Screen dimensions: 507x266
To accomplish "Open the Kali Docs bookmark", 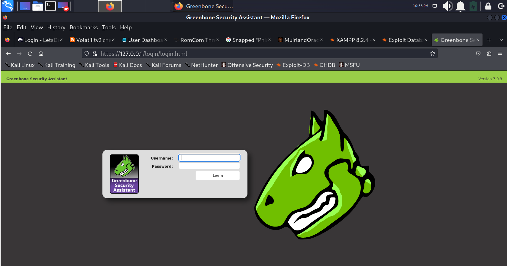I will tap(128, 65).
